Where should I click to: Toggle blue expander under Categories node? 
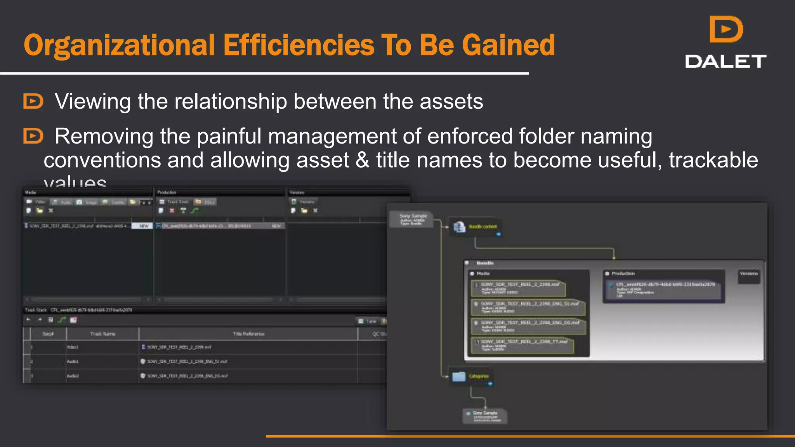pyautogui.click(x=490, y=384)
